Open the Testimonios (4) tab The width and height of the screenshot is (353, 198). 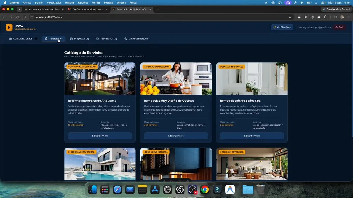click(x=106, y=39)
